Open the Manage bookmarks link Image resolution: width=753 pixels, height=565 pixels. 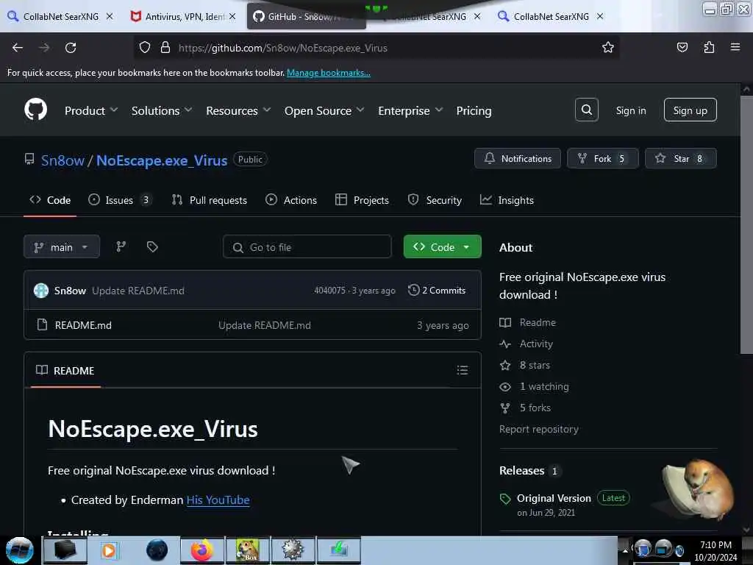(329, 73)
